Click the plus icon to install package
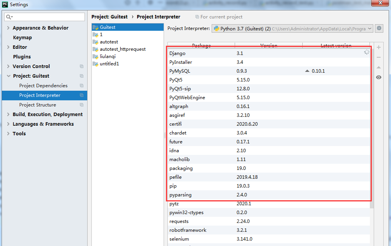Screen dimensions: 391x246 [379, 47]
